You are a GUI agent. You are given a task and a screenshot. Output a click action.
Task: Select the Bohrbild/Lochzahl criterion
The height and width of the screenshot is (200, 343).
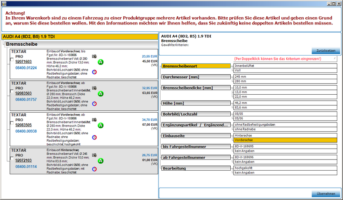point(196,114)
